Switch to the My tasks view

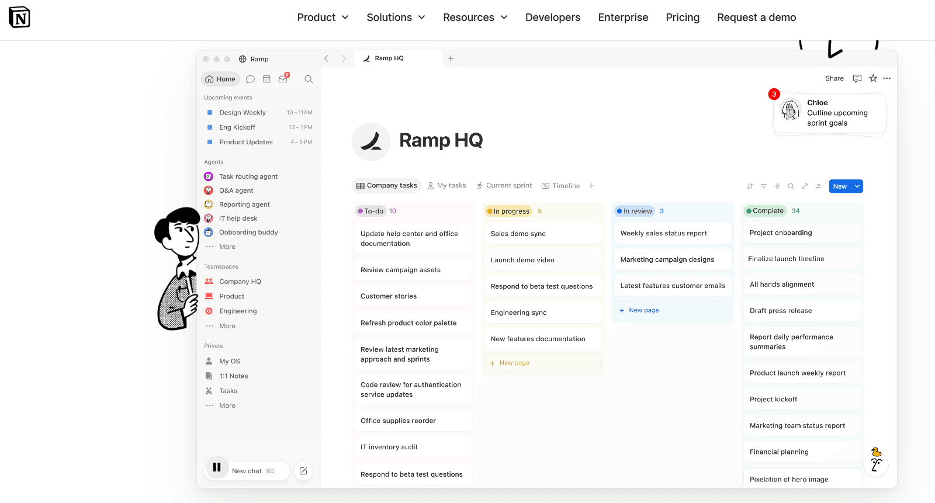click(x=446, y=186)
